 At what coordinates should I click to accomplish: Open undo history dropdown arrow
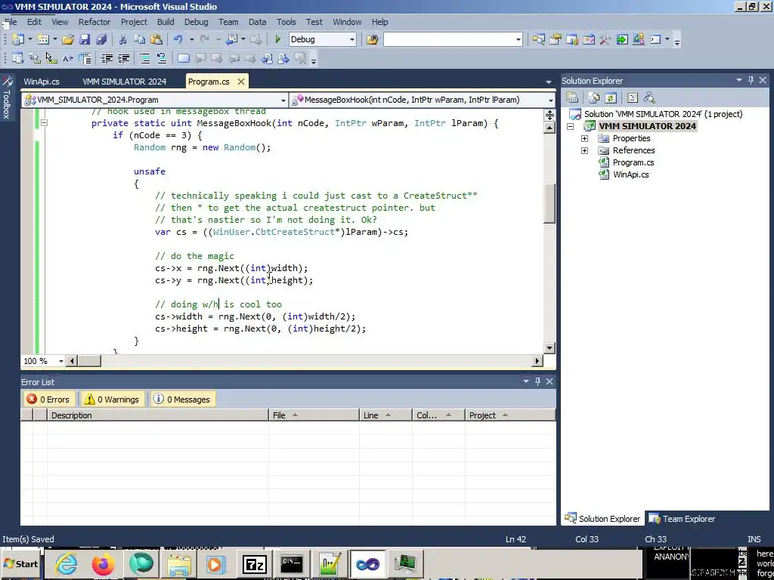click(x=191, y=39)
